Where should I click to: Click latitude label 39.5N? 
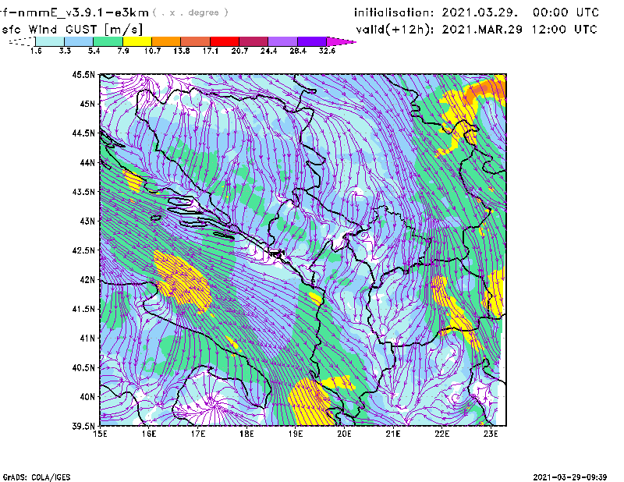coord(84,427)
